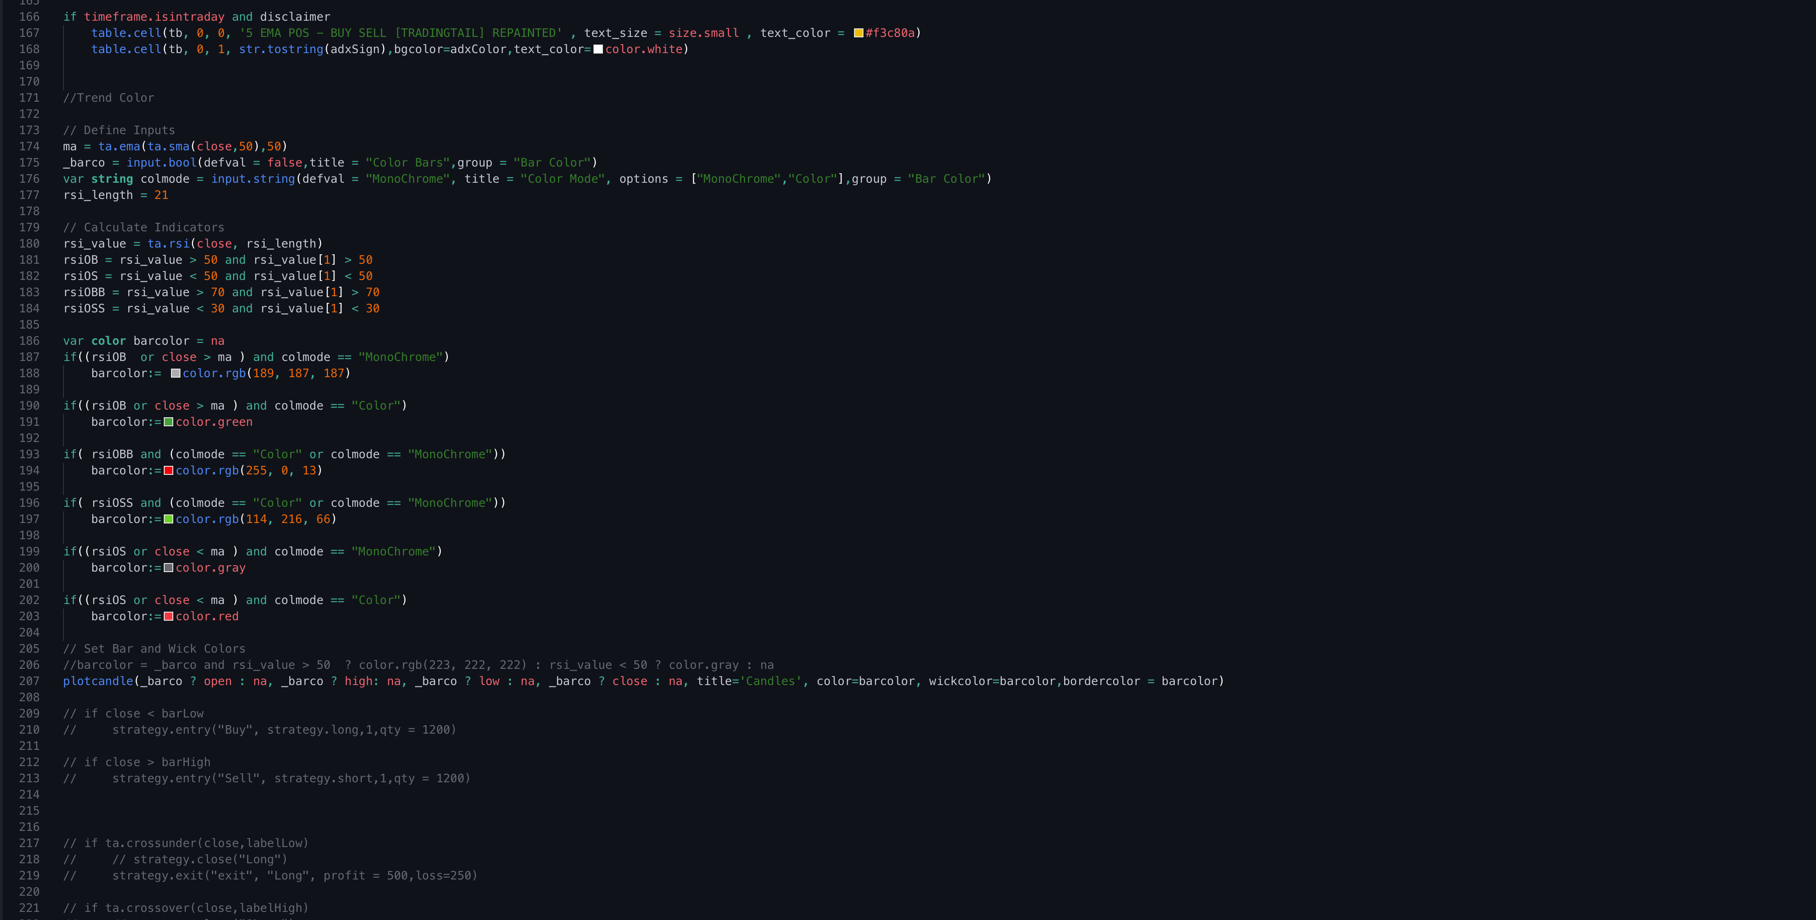This screenshot has width=1816, height=920.
Task: Click str.tostring on line 168
Action: pos(281,50)
